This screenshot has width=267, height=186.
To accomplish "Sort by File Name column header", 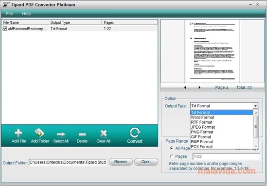I will [25, 22].
